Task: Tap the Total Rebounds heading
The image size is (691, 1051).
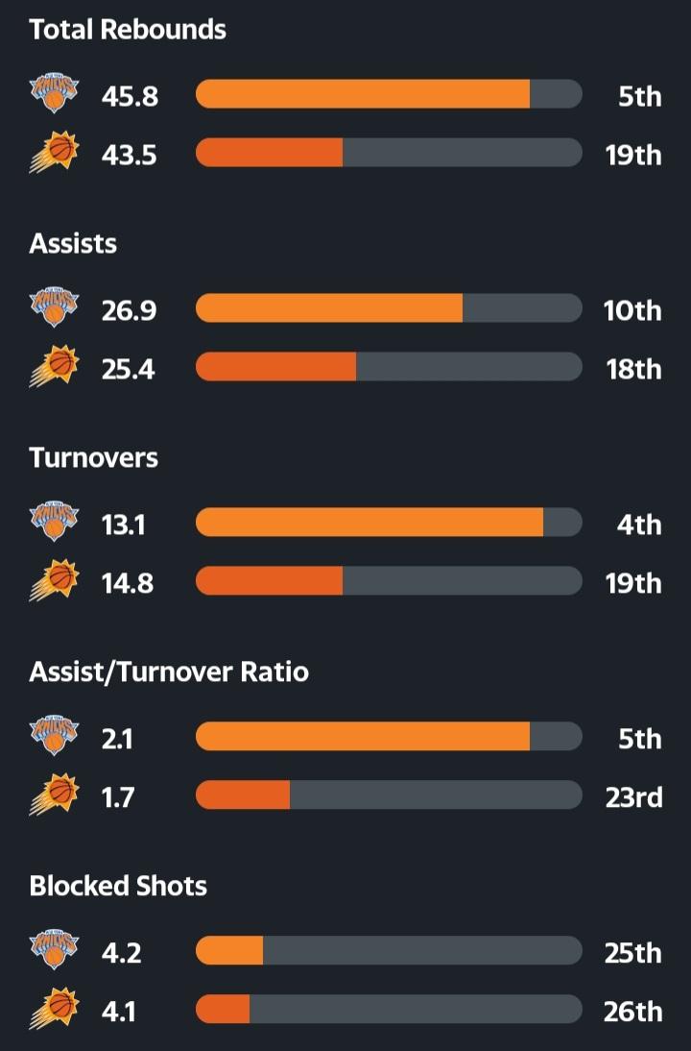Action: click(128, 30)
